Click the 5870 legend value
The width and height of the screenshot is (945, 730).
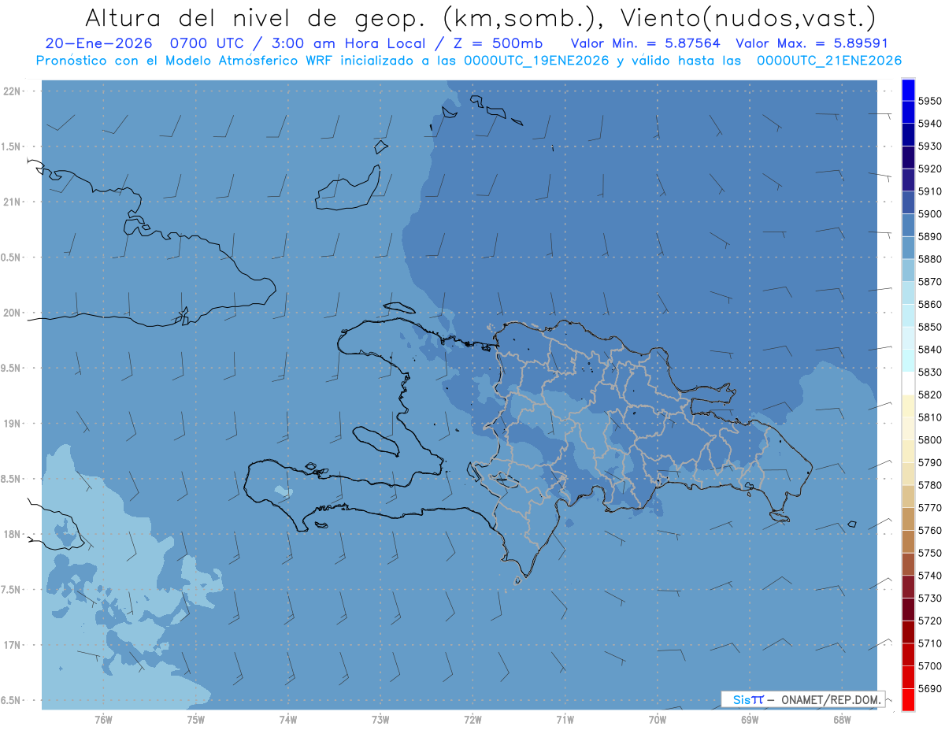click(929, 282)
